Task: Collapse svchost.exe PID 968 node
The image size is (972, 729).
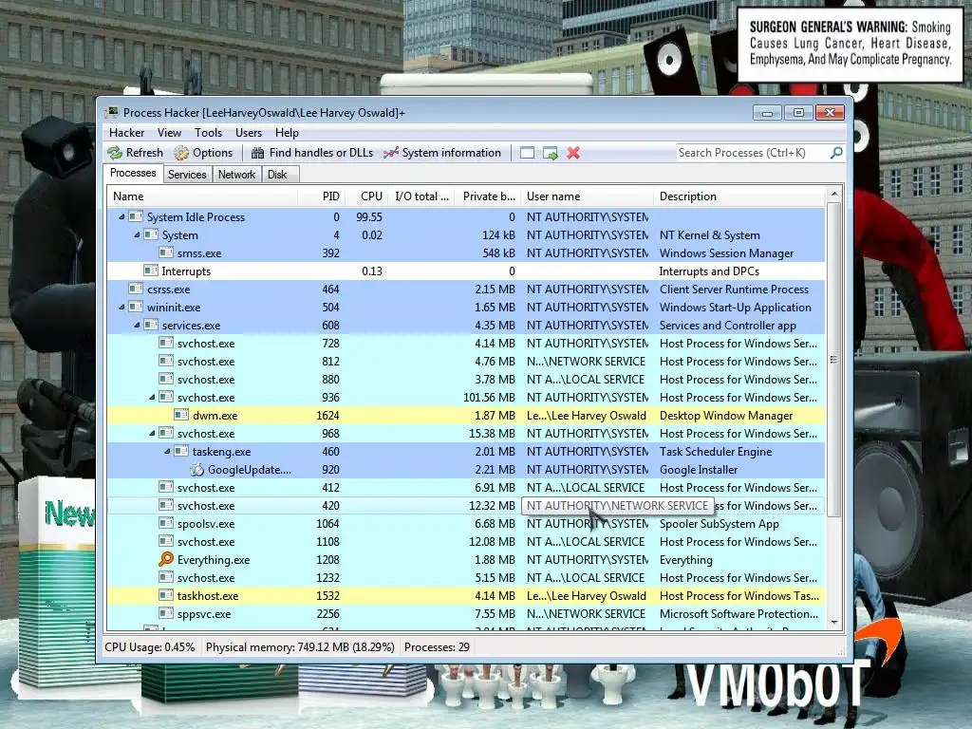Action: [x=152, y=433]
